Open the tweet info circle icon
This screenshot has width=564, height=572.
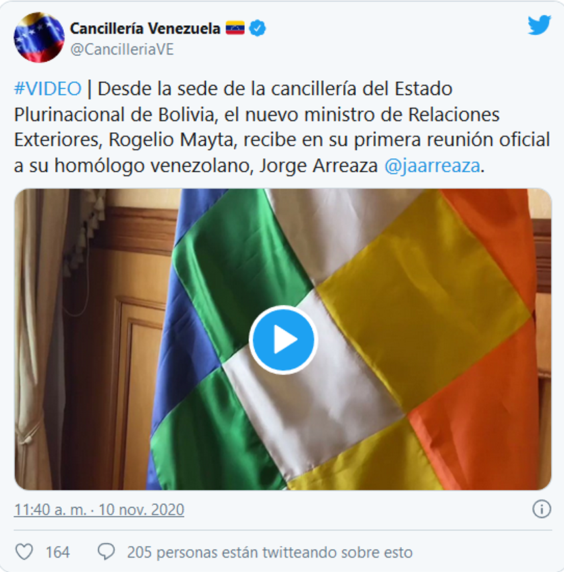[x=541, y=509]
